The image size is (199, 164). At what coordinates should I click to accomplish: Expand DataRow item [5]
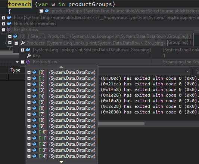coord(29,102)
